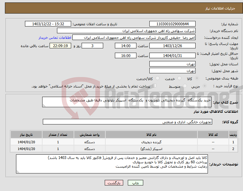Click the need number field 1103001029000644
The width and height of the screenshot is (243, 191).
click(x=172, y=24)
